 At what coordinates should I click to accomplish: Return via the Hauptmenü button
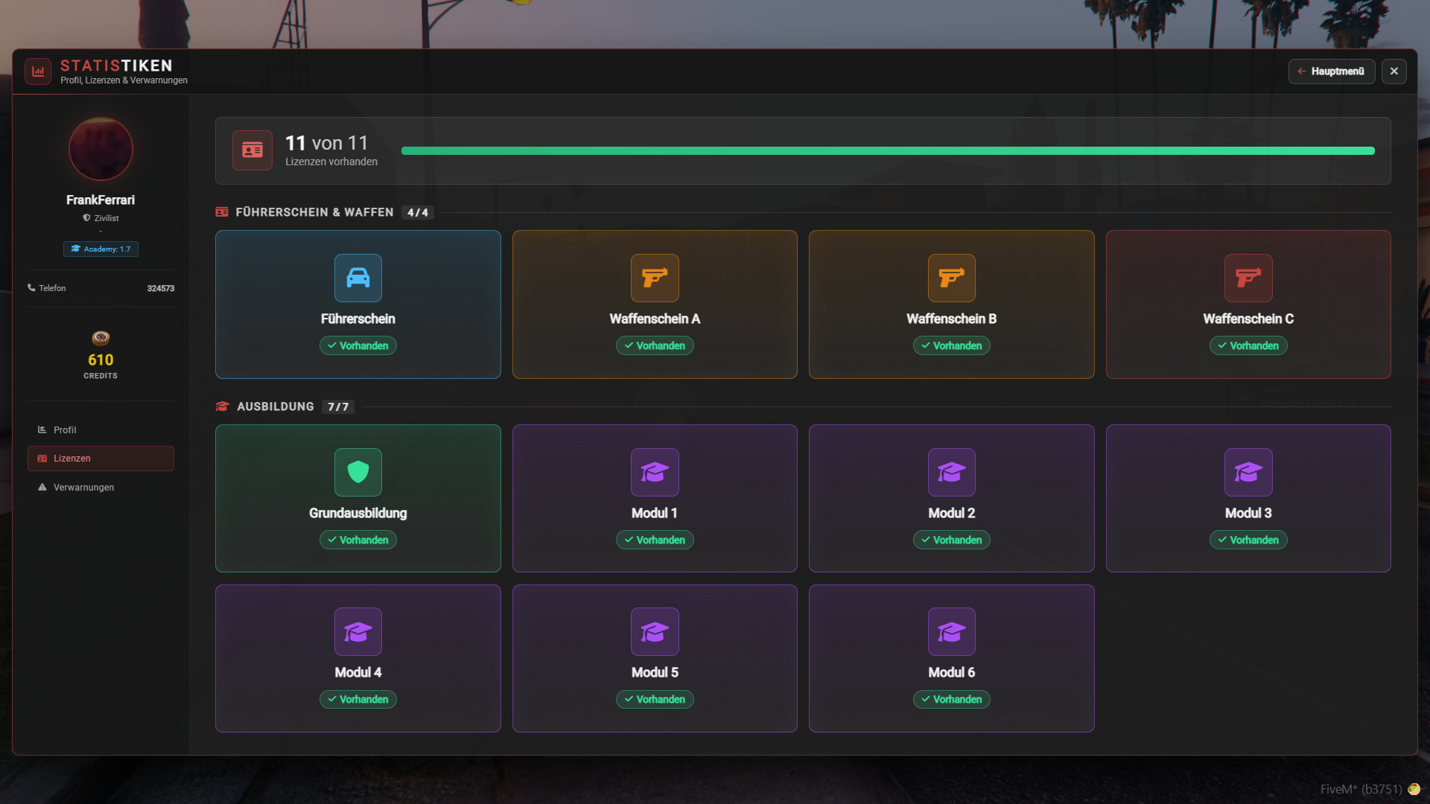pos(1332,71)
